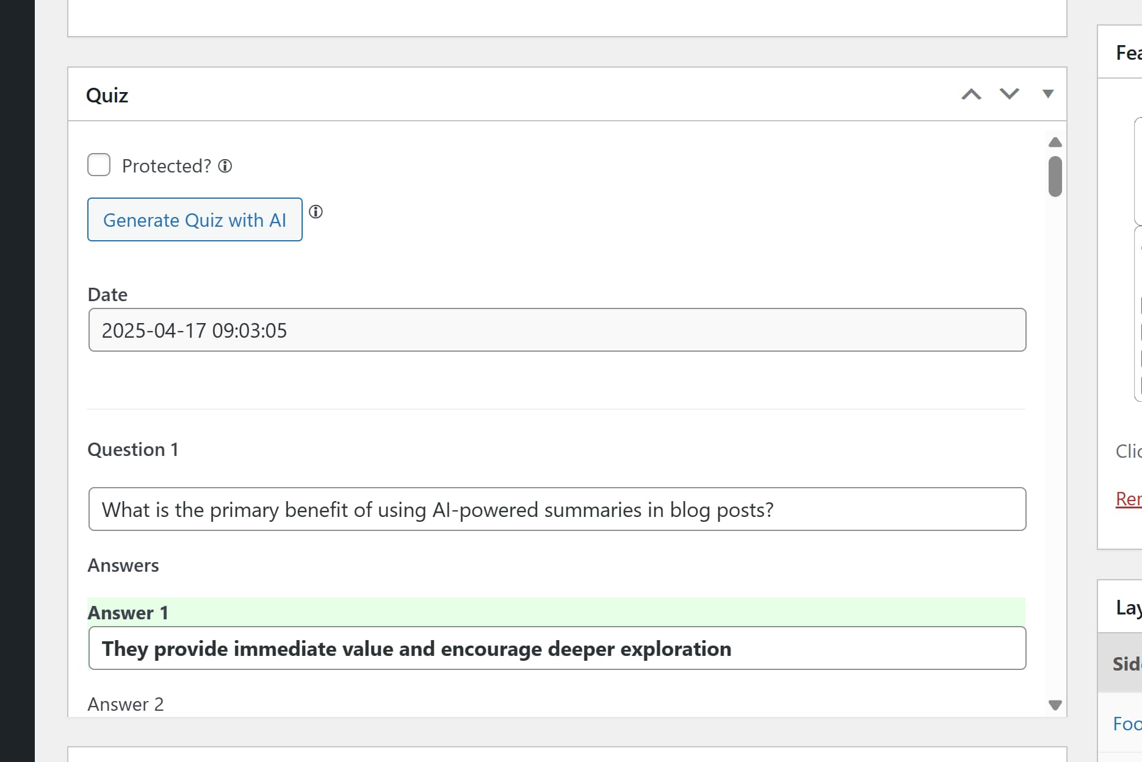Collapse the Quiz panel using triangle toggle
This screenshot has height=762, width=1142.
pyautogui.click(x=1048, y=94)
